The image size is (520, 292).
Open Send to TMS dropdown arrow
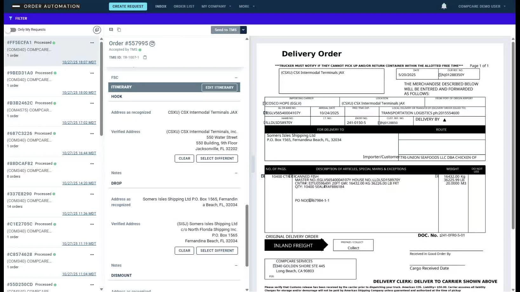pos(243,30)
